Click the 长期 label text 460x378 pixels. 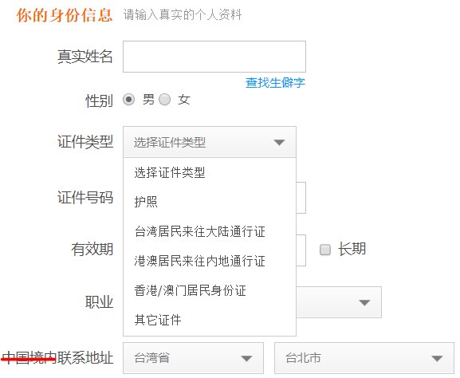[x=352, y=249]
